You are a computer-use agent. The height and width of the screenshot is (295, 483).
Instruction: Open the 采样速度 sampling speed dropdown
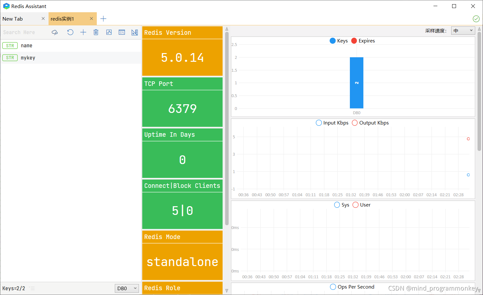(x=463, y=31)
